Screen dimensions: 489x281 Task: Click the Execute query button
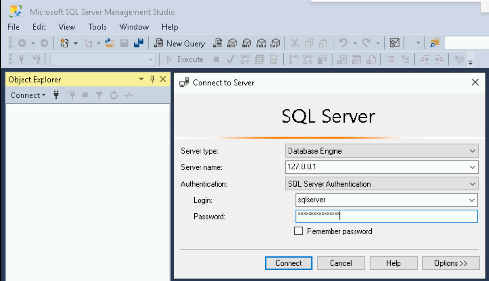click(185, 59)
